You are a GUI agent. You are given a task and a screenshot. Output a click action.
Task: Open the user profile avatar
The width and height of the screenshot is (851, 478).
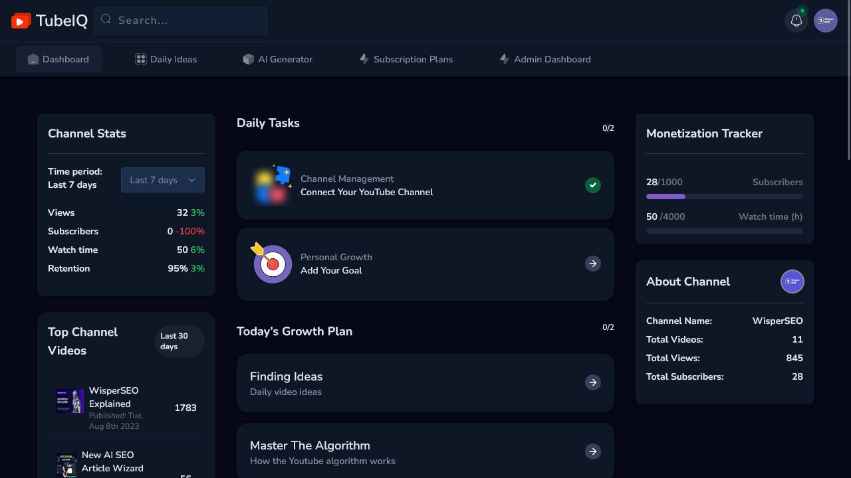[826, 21]
